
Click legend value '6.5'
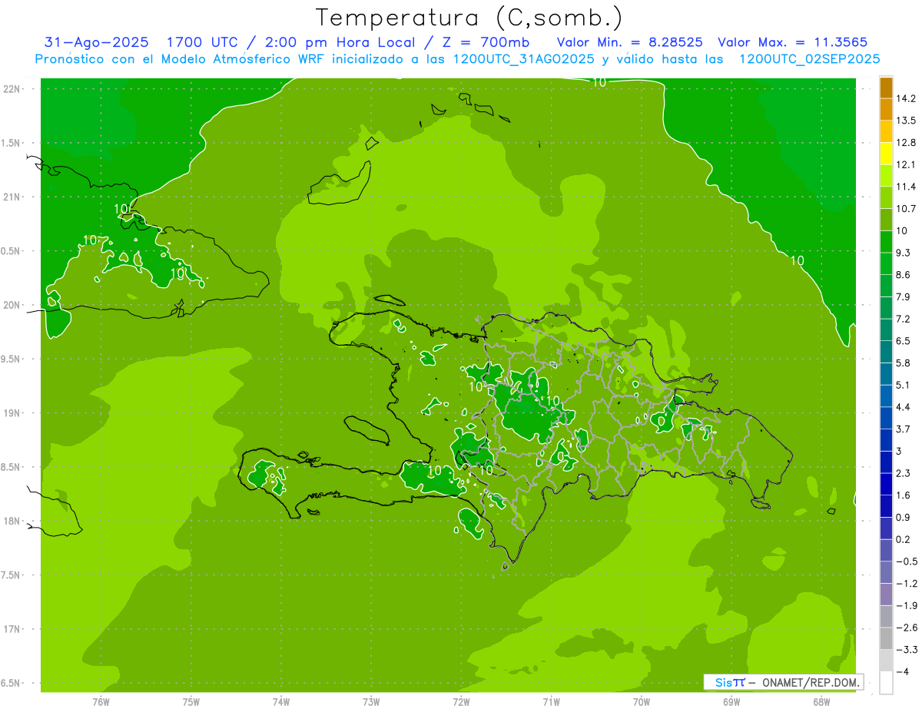pos(903,341)
